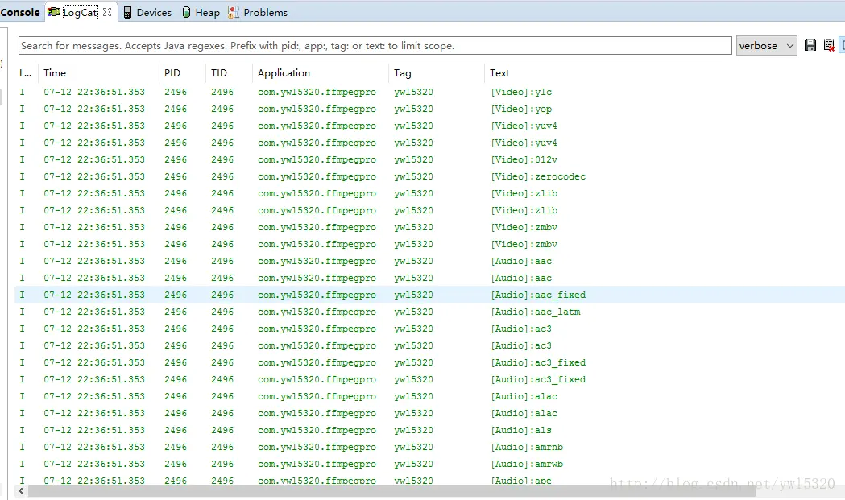The width and height of the screenshot is (845, 500).
Task: Clear log with the red-X document icon
Action: [829, 45]
